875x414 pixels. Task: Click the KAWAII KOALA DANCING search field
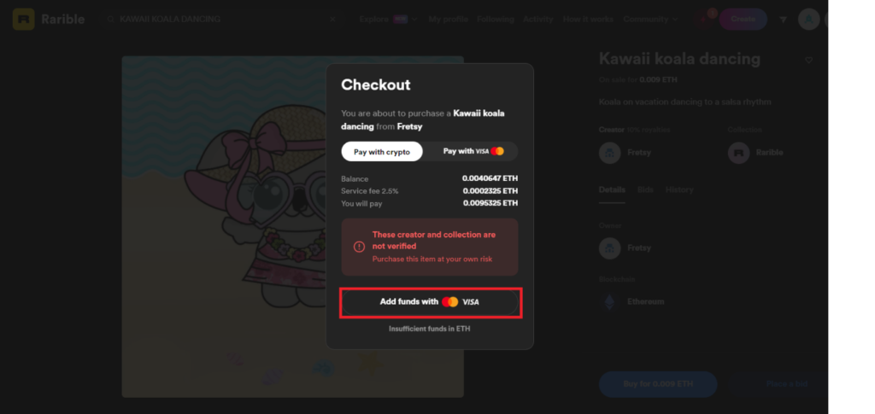coord(220,20)
